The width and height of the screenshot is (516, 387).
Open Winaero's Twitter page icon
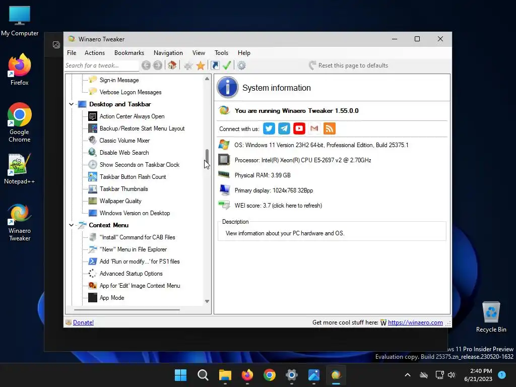269,128
